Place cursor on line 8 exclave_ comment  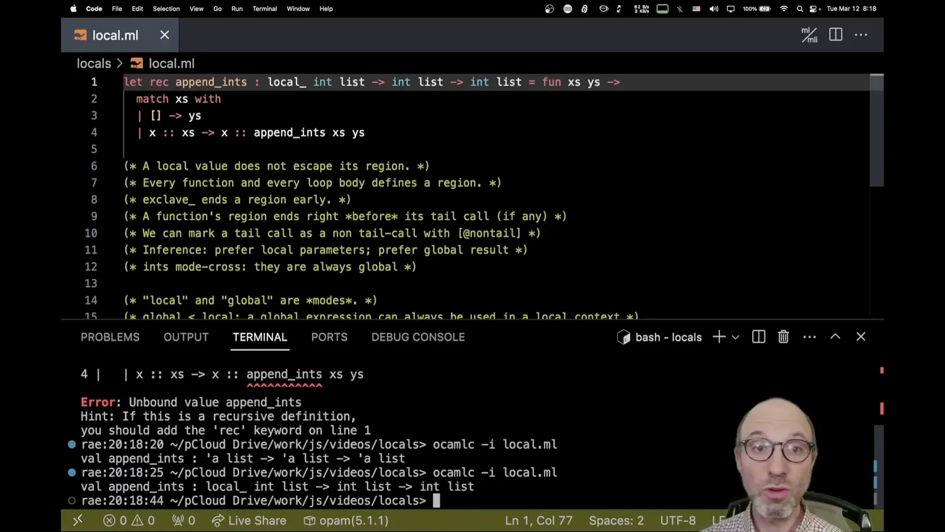[x=237, y=200]
